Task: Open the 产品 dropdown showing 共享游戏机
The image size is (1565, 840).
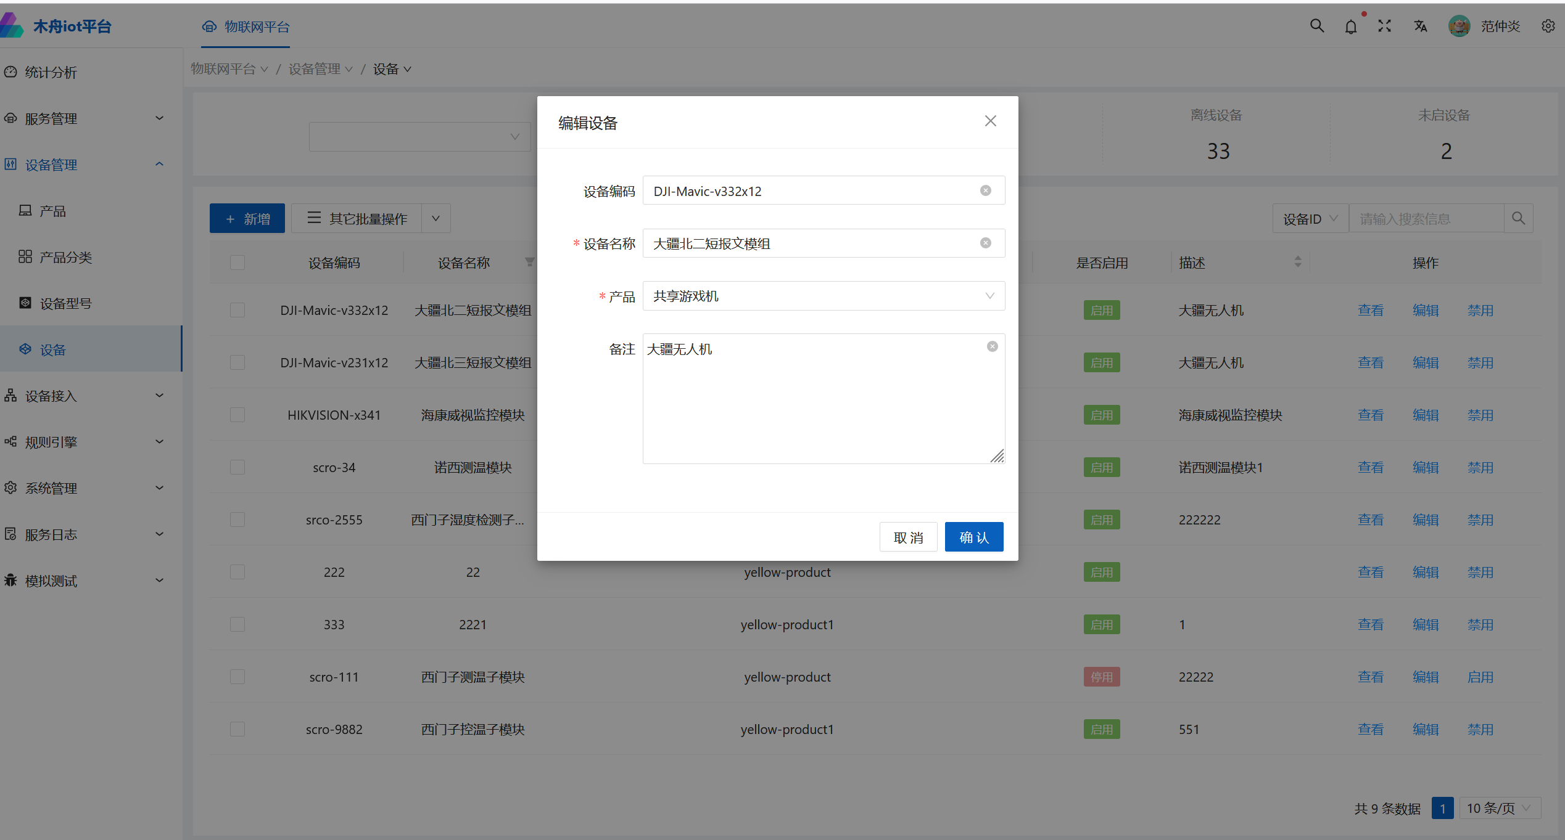Action: (823, 296)
